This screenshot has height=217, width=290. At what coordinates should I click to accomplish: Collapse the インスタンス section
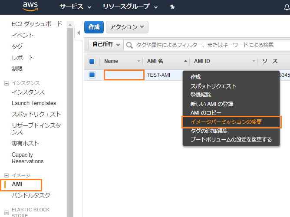pyautogui.click(x=7, y=83)
